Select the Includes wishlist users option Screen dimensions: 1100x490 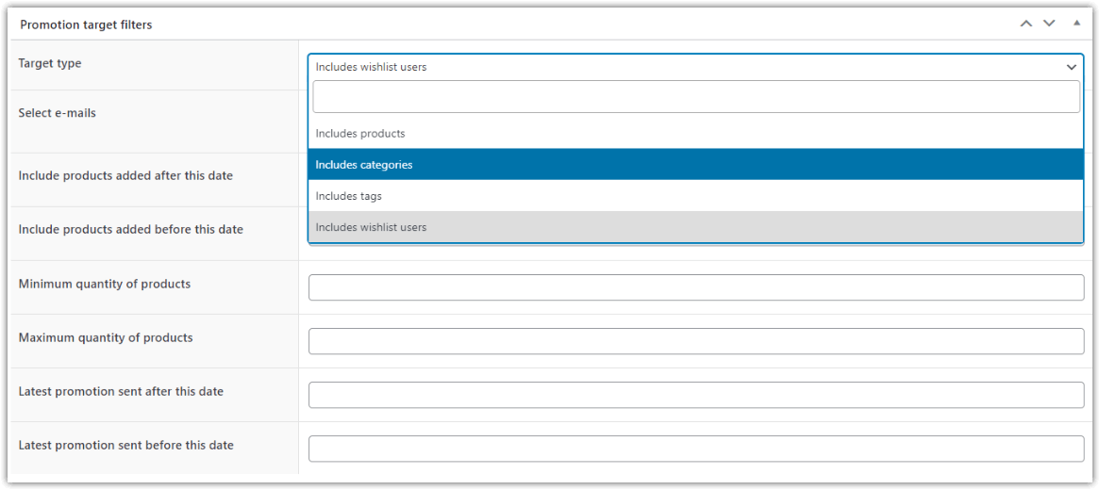tap(371, 227)
